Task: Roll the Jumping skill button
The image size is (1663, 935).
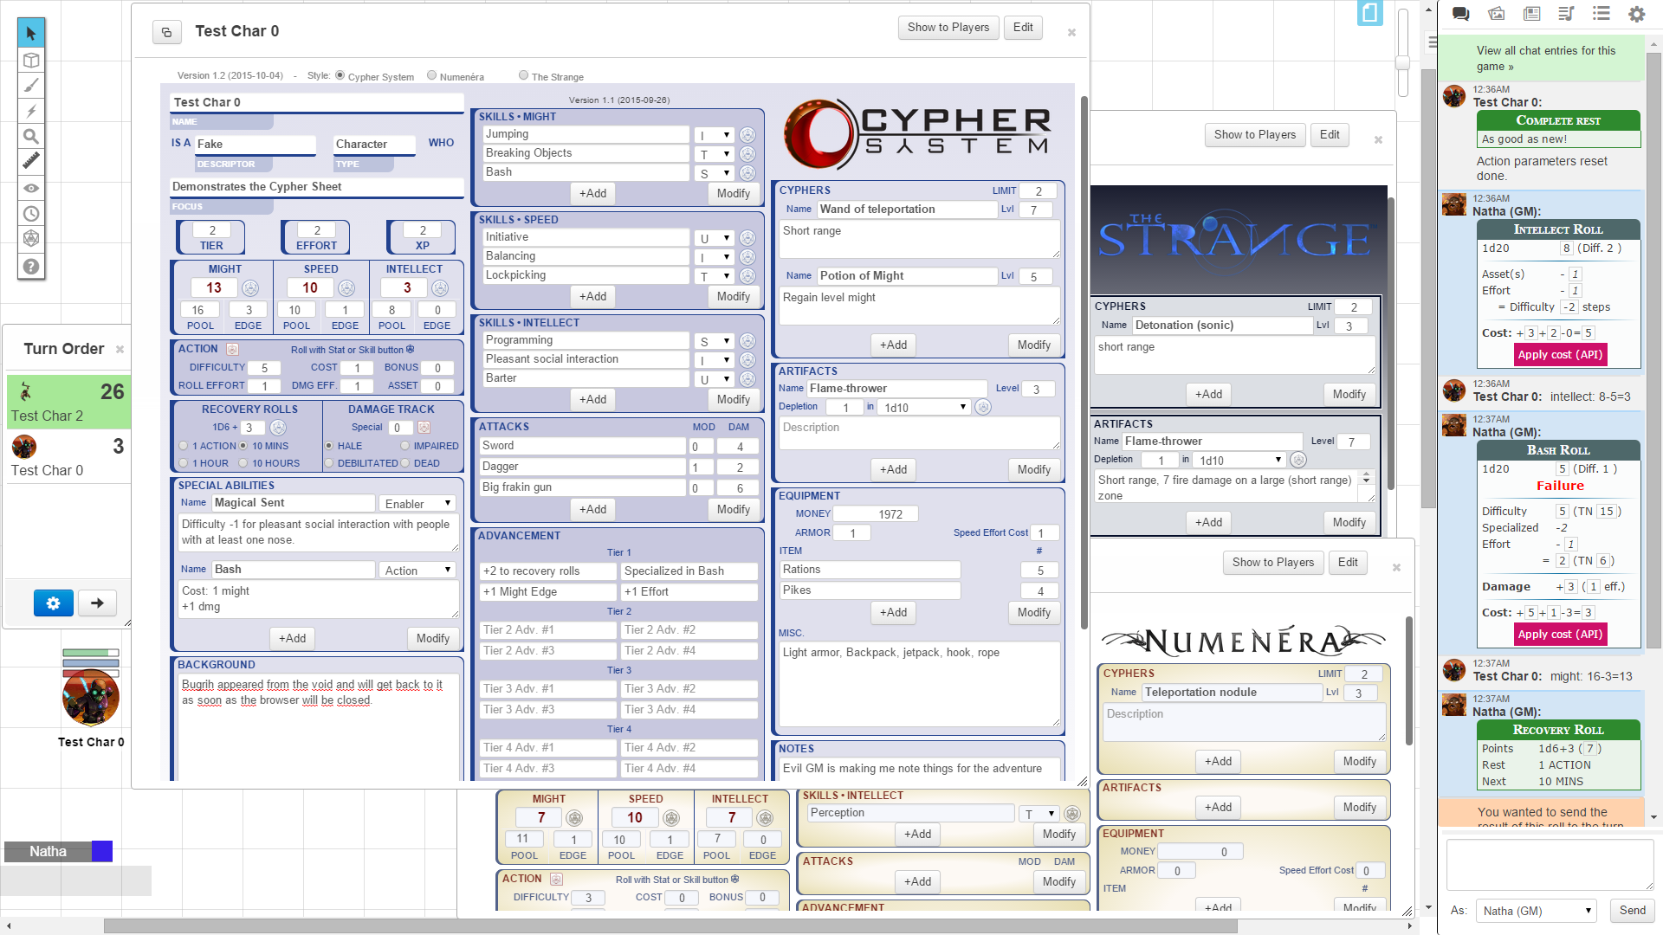Action: click(x=747, y=135)
